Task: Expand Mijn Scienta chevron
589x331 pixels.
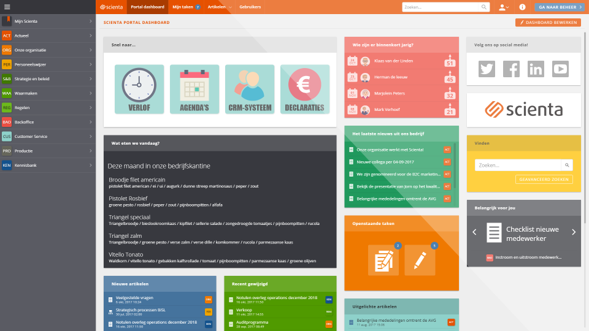Action: pos(91,21)
